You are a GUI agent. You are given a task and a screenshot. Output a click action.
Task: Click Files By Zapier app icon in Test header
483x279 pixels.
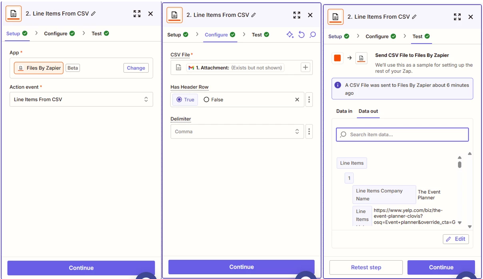pos(335,17)
